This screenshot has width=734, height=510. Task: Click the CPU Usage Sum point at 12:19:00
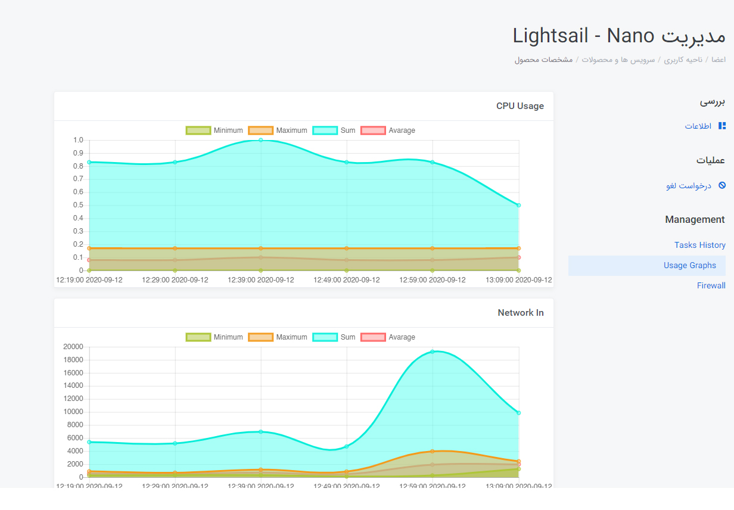[89, 162]
